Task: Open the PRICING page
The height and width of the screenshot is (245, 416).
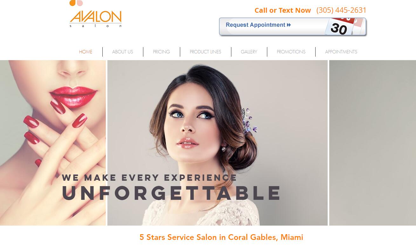Action: tap(161, 52)
